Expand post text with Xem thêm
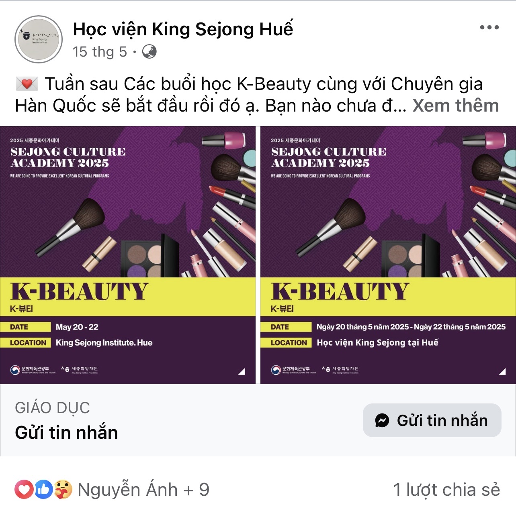 (x=456, y=106)
